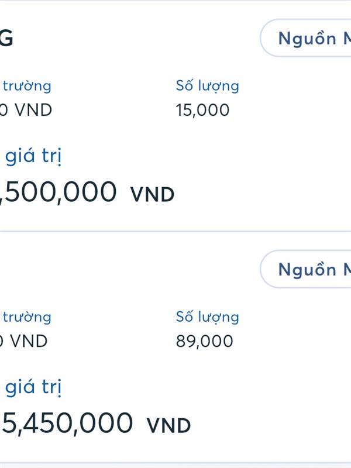This screenshot has width=351, height=468.
Task: Open the first holding card with 15,000 shares
Action: coord(175,116)
